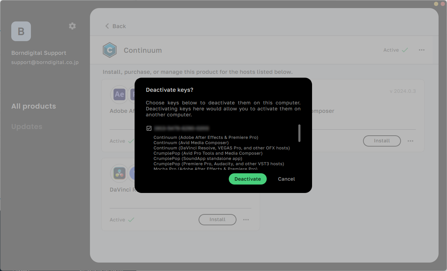
Task: Open settings gear icon in sidebar
Action: pos(72,26)
